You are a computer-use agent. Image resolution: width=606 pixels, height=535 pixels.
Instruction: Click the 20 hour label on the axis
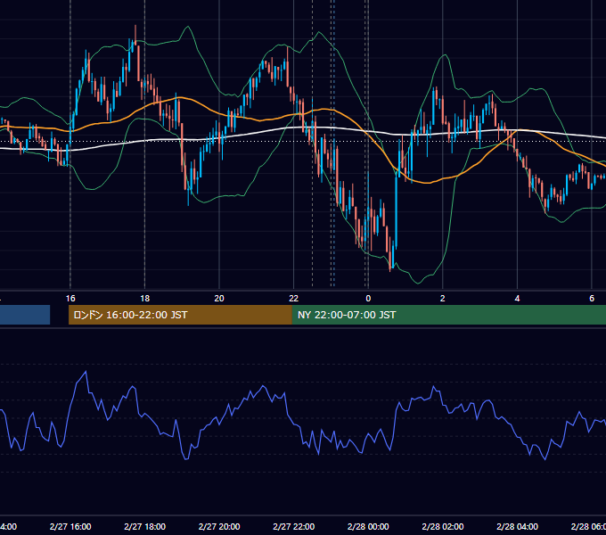click(x=219, y=299)
